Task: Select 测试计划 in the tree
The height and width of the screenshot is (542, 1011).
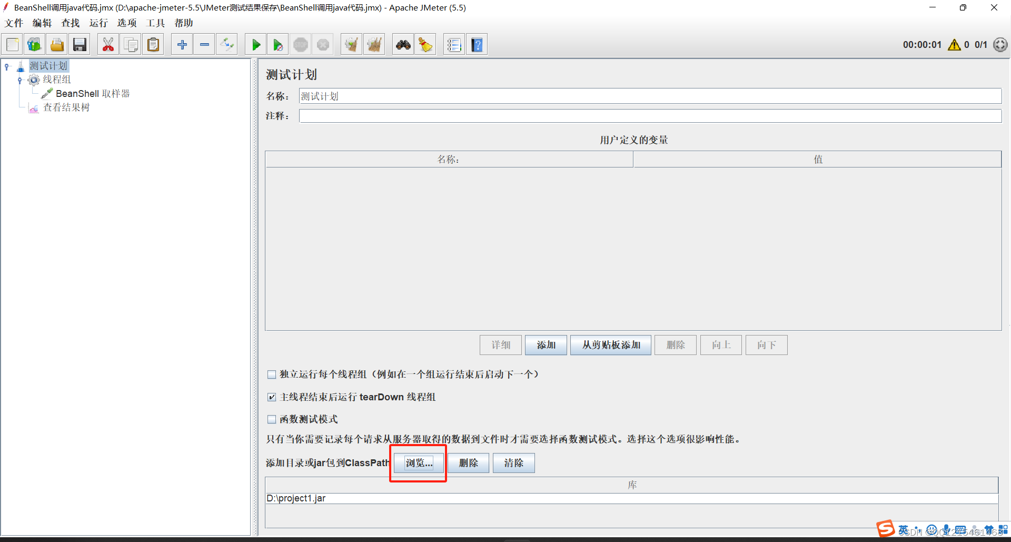Action: pos(48,66)
